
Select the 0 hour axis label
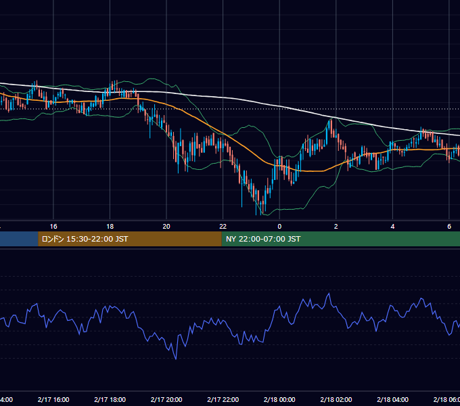coord(279,227)
